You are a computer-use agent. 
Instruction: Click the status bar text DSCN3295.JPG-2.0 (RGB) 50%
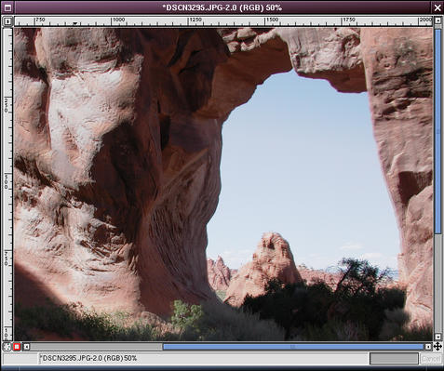click(88, 358)
